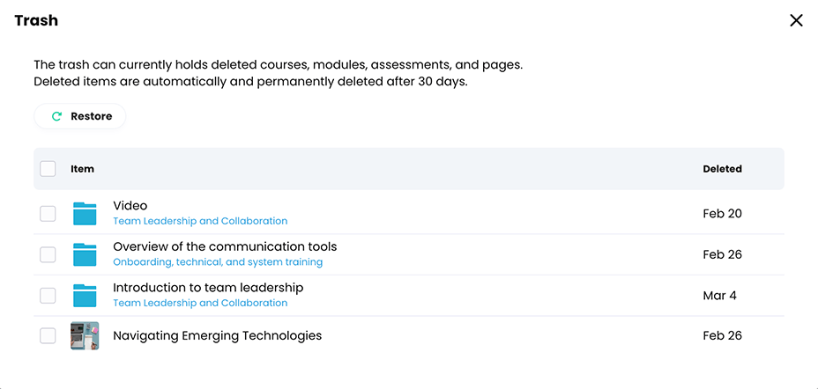Screen dimensions: 818x389
Task: Check Navigating Emerging Technologies checkbox
Action: (48, 336)
